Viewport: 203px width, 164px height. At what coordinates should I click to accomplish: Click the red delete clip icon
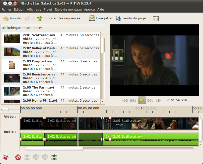(x=18, y=157)
